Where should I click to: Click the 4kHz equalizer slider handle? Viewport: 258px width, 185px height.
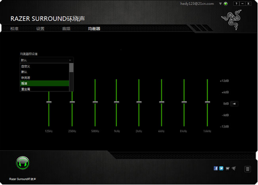162,102
